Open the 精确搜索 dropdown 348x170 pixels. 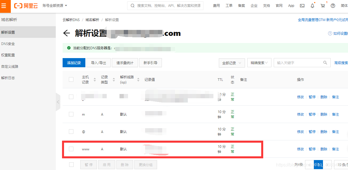(259, 63)
